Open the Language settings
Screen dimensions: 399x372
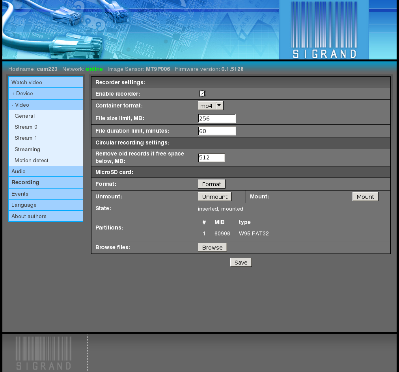(x=46, y=205)
